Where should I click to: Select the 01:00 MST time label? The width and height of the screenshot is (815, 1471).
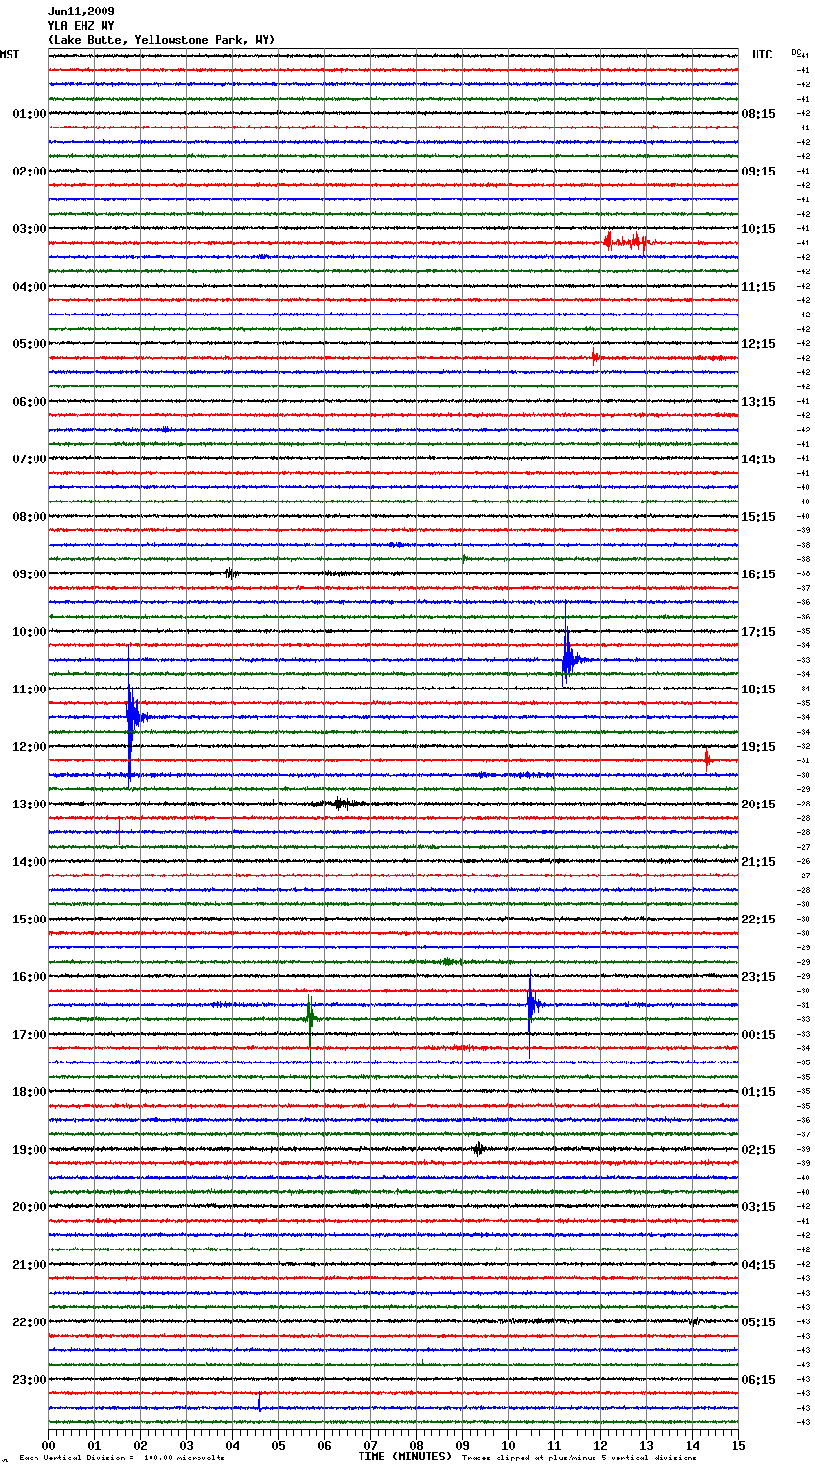pyautogui.click(x=29, y=114)
